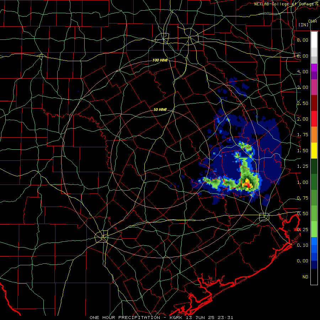Click the 13 JUN 25 date stamp
The height and width of the screenshot is (320, 320).
coord(199,318)
